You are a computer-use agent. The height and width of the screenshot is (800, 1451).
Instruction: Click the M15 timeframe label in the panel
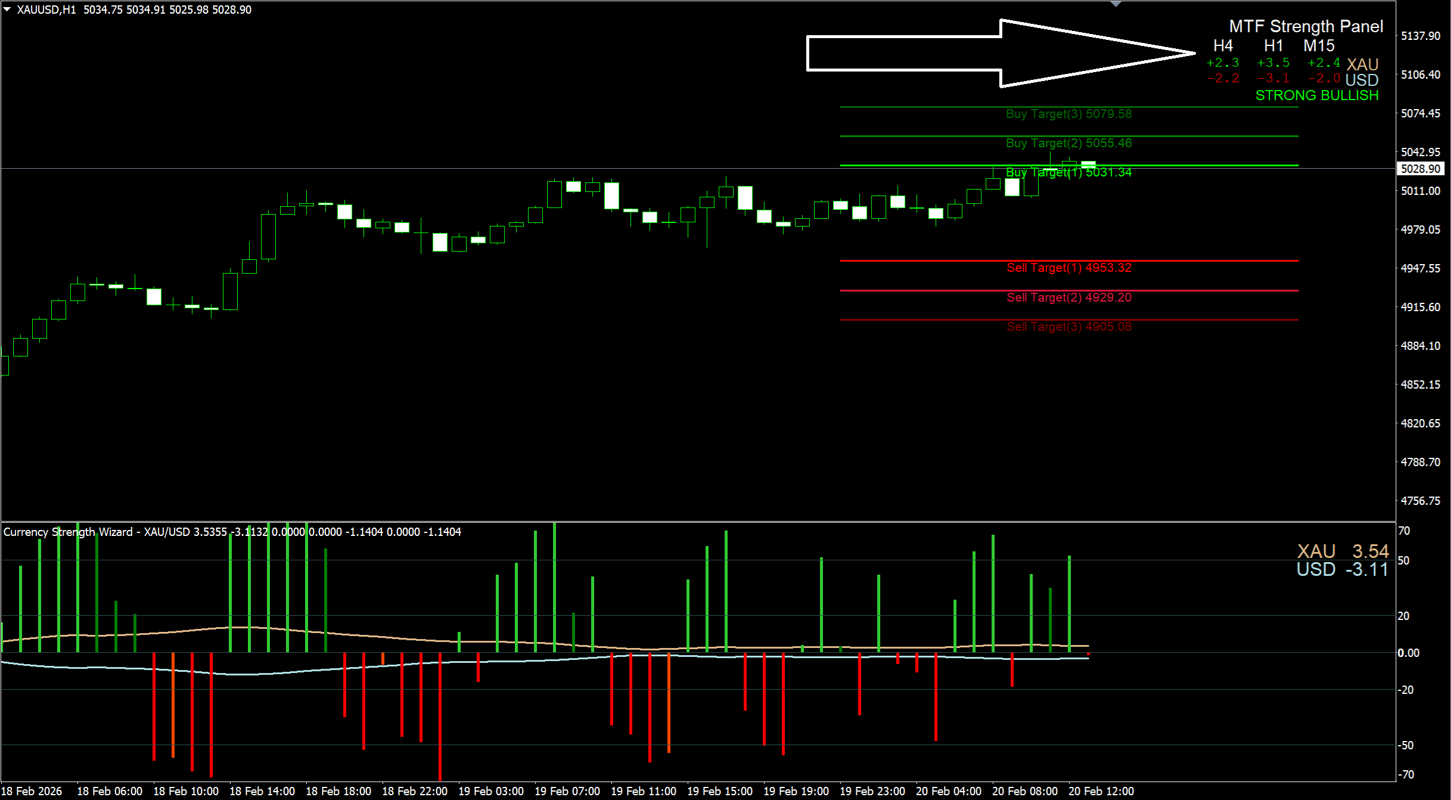tap(1319, 46)
